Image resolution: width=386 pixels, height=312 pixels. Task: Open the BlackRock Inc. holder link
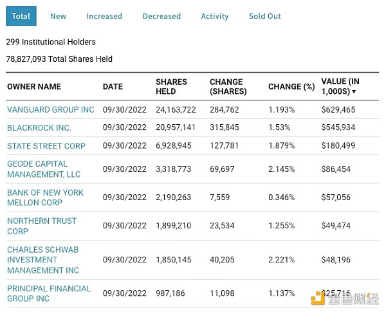tap(39, 128)
